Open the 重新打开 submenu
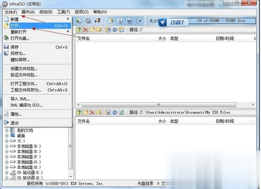This screenshot has height=189, width=261. point(37,32)
